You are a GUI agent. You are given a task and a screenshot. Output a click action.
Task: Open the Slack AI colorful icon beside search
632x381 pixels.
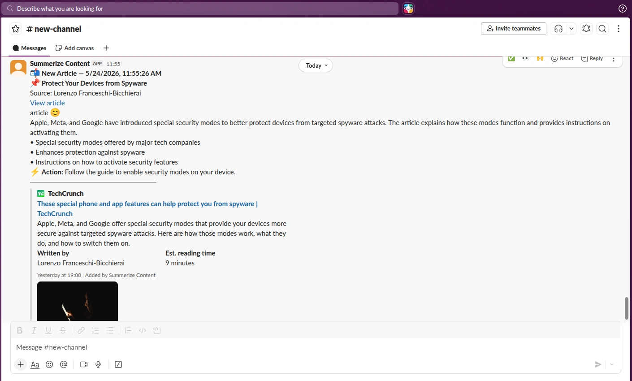point(408,9)
